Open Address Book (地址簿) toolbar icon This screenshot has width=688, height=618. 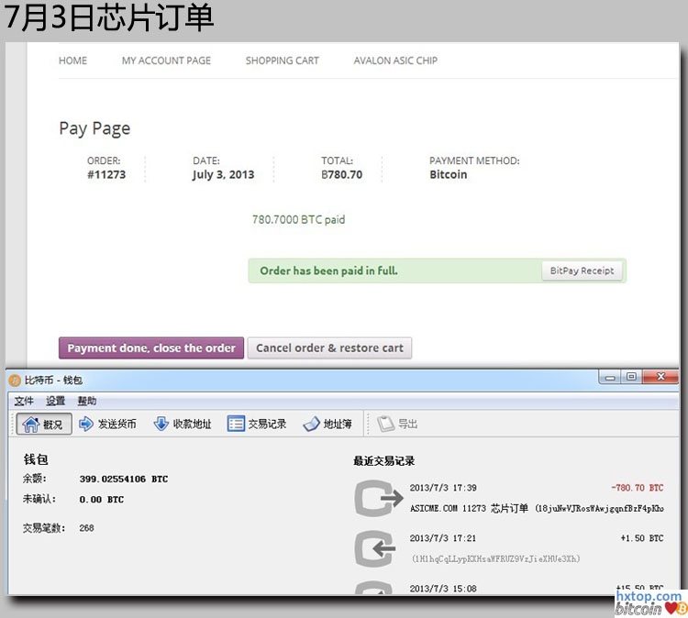[311, 424]
